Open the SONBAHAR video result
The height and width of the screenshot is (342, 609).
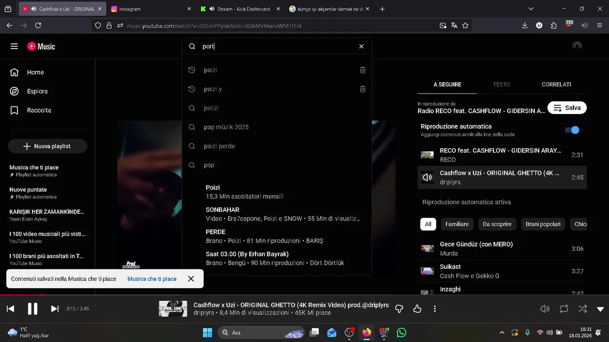pyautogui.click(x=277, y=214)
